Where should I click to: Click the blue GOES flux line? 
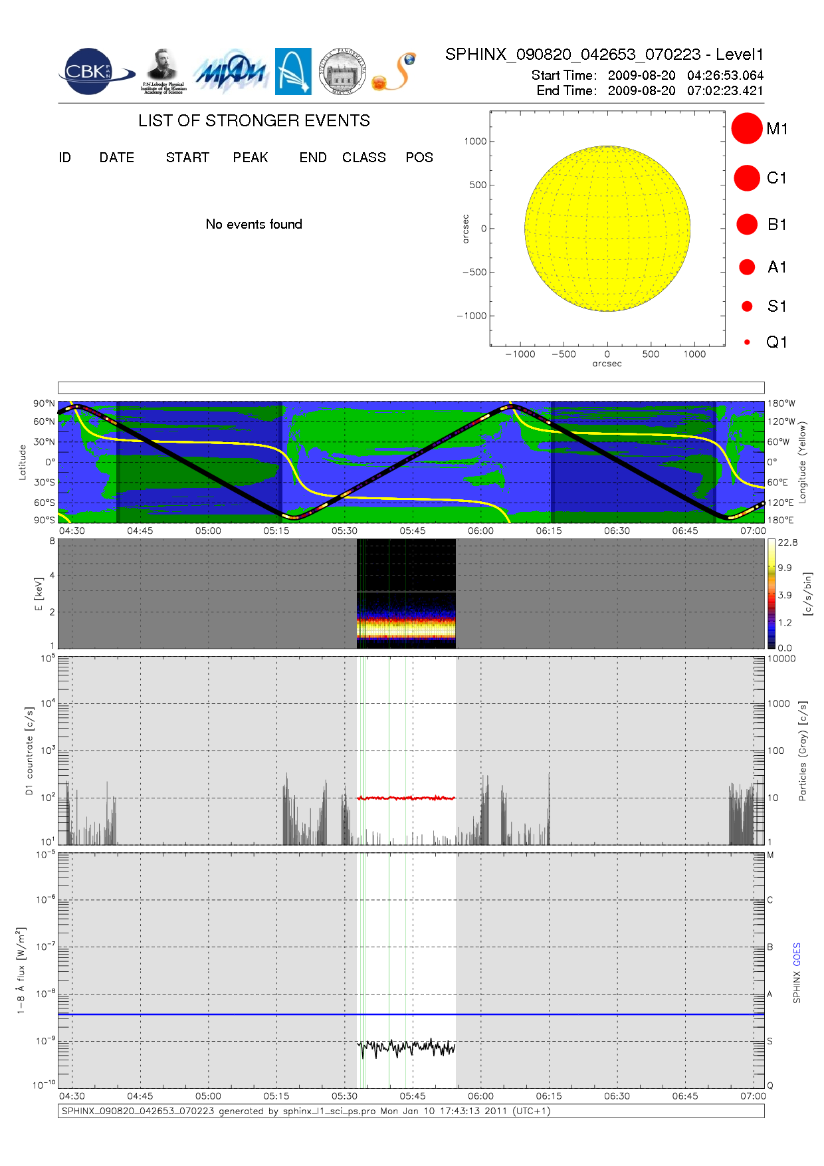click(266, 1014)
